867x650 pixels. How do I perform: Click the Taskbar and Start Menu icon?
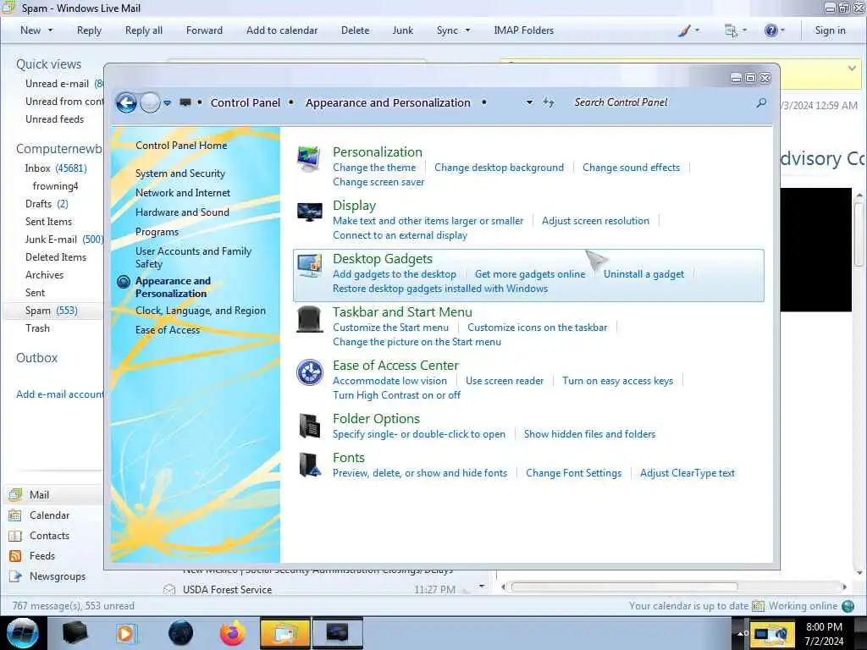point(309,319)
